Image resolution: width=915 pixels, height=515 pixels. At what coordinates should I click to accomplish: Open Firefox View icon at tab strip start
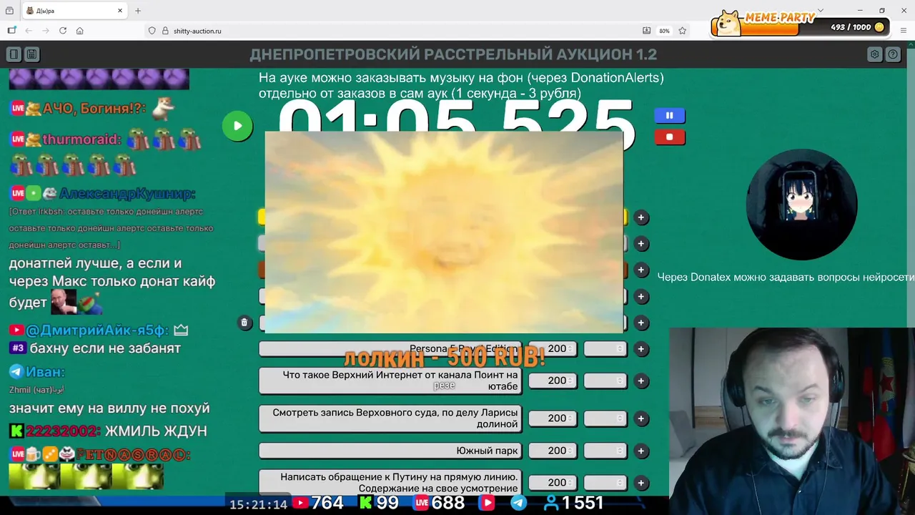pyautogui.click(x=9, y=11)
